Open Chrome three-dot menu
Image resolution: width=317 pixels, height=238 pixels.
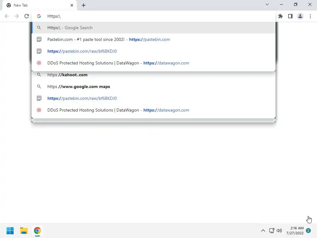click(310, 16)
